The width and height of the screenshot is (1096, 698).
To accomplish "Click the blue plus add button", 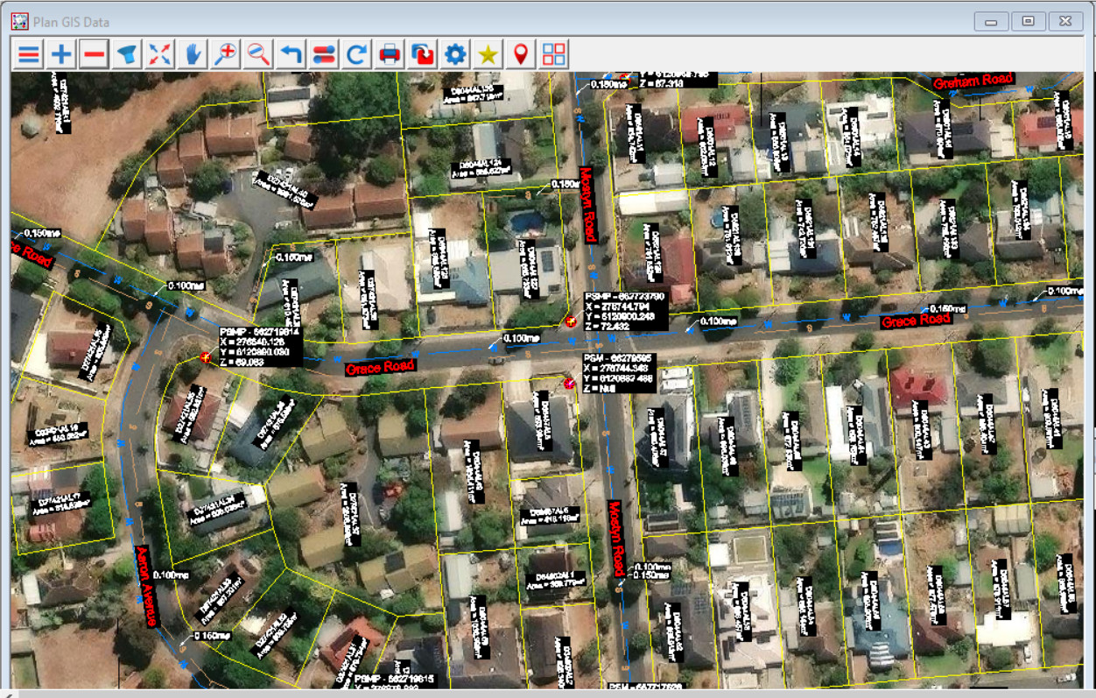I will pyautogui.click(x=61, y=54).
